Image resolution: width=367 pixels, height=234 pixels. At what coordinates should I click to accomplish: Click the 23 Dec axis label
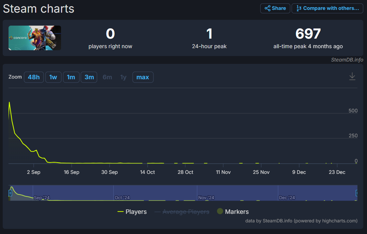tap(337, 172)
